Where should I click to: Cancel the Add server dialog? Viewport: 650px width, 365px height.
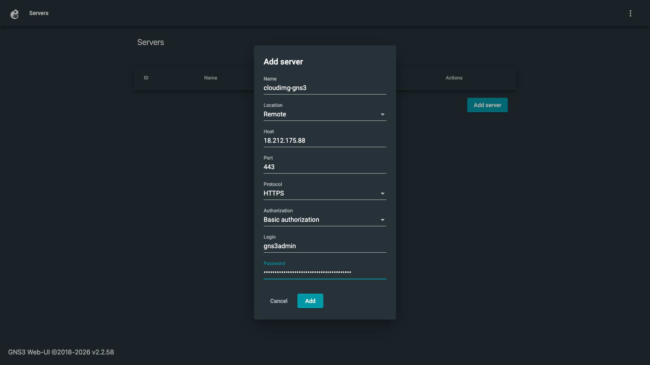pos(279,301)
